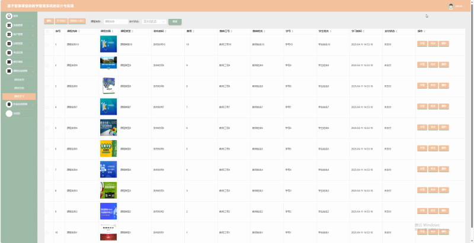Click the sort arrows on 学生姓名 column

point(331,31)
